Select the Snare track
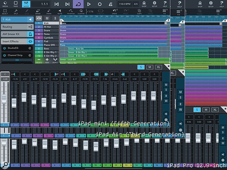The image size is (227, 170). point(47,30)
